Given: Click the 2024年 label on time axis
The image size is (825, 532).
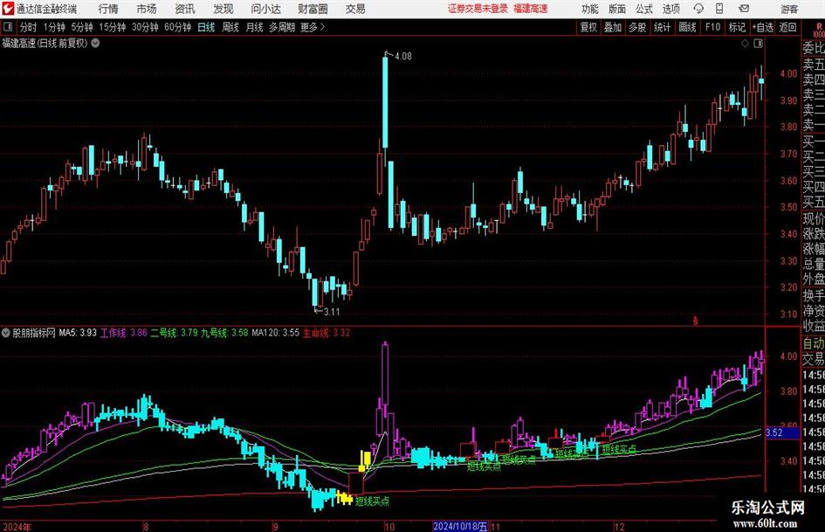Looking at the screenshot, I should 17,526.
